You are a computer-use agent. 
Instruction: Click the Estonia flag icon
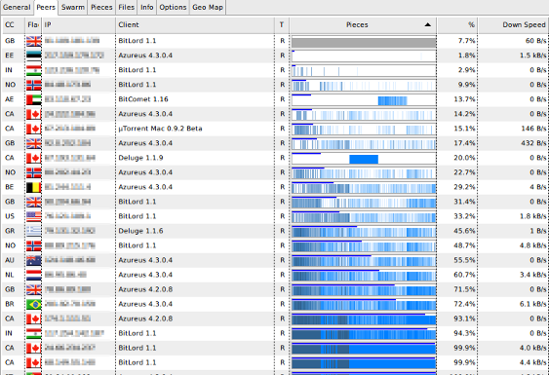(33, 56)
